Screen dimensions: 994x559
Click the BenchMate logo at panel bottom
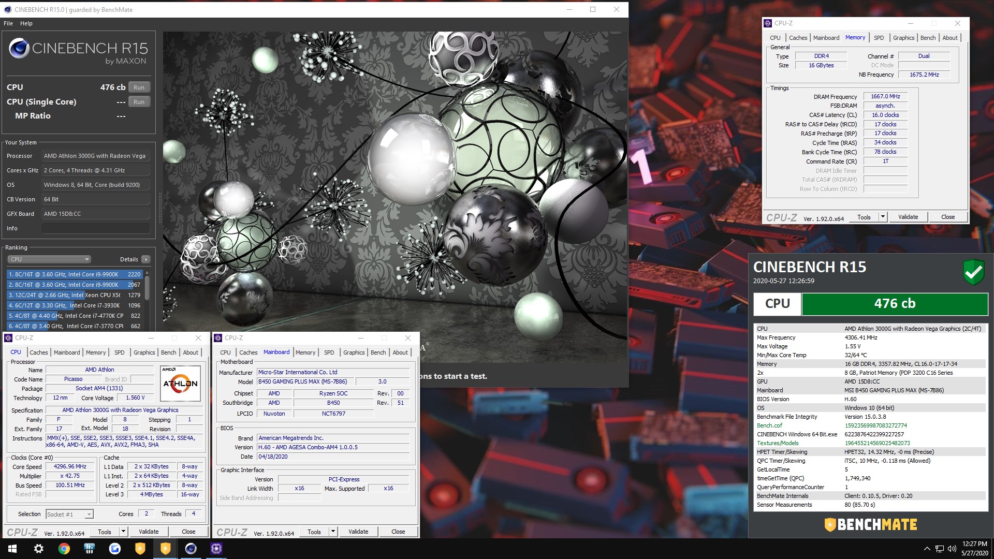click(x=871, y=524)
